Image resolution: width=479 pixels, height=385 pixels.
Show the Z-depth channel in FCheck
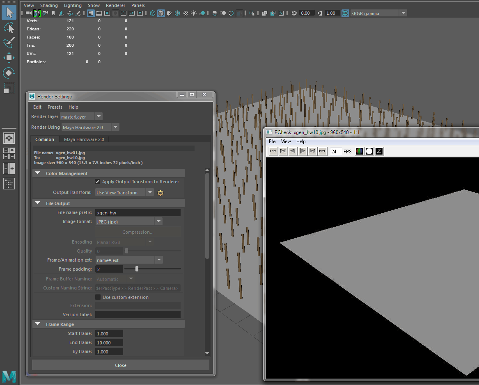point(379,151)
